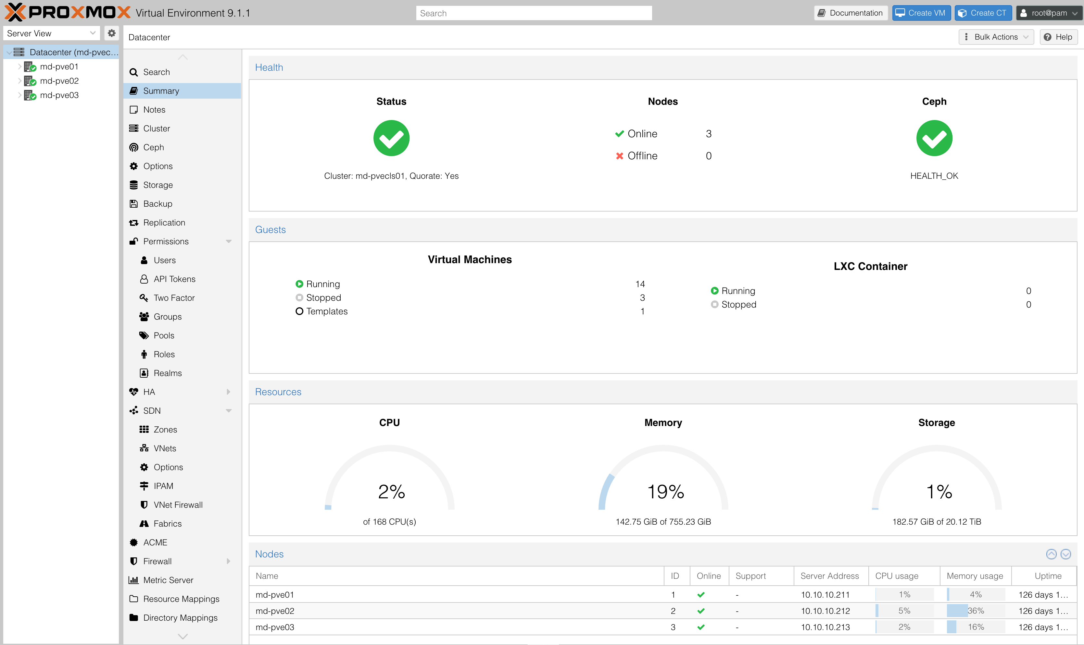Click the Replication arrows icon
Screen dimensions: 1084x645
click(134, 222)
